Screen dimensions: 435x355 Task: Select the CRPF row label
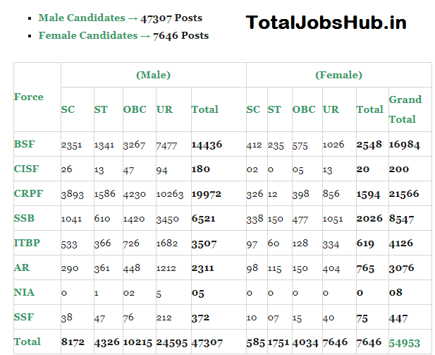(x=27, y=193)
